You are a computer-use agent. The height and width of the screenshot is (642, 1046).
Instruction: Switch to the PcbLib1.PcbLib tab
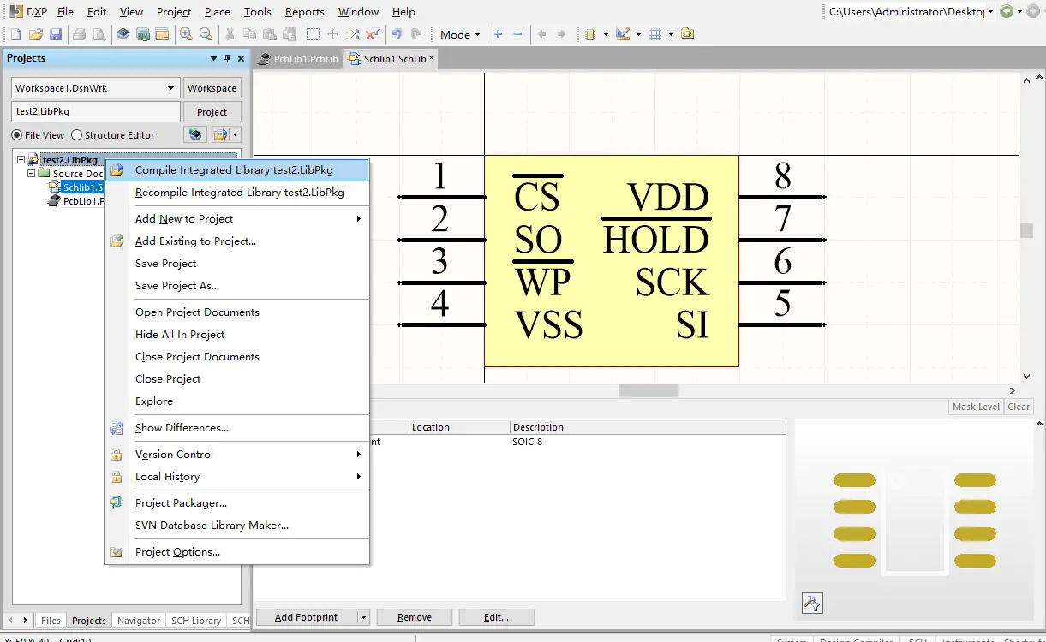pos(299,59)
